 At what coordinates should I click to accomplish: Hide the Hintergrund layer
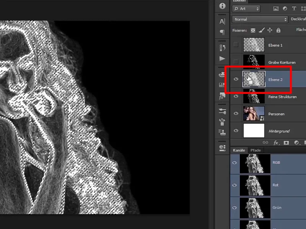[x=236, y=130]
